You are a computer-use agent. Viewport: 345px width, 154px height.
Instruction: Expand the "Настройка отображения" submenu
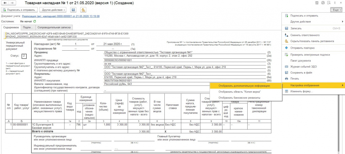point(313,85)
